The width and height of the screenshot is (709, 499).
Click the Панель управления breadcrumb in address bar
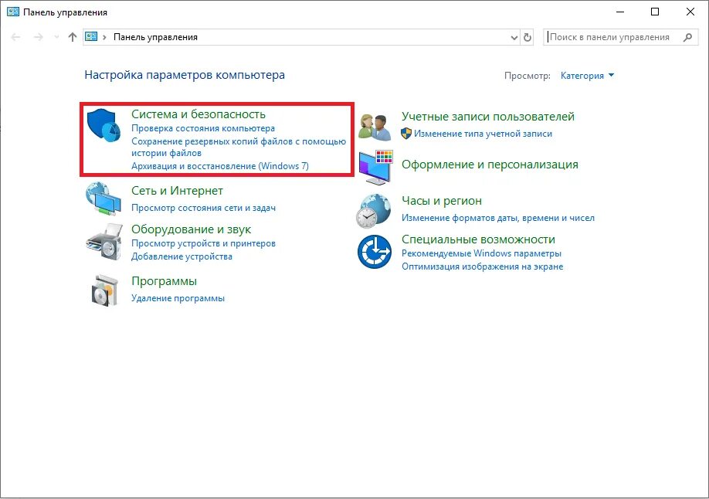[x=155, y=37]
